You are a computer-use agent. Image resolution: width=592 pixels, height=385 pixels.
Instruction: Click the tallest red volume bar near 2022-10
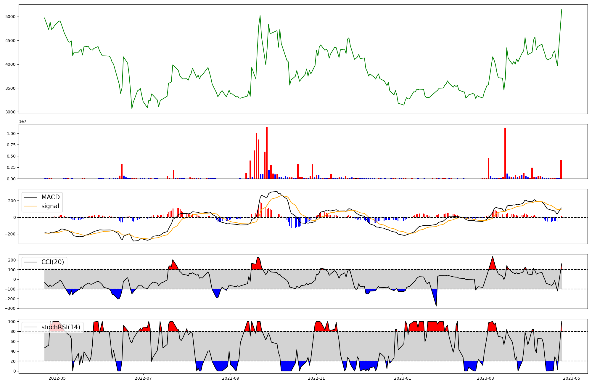(x=267, y=153)
